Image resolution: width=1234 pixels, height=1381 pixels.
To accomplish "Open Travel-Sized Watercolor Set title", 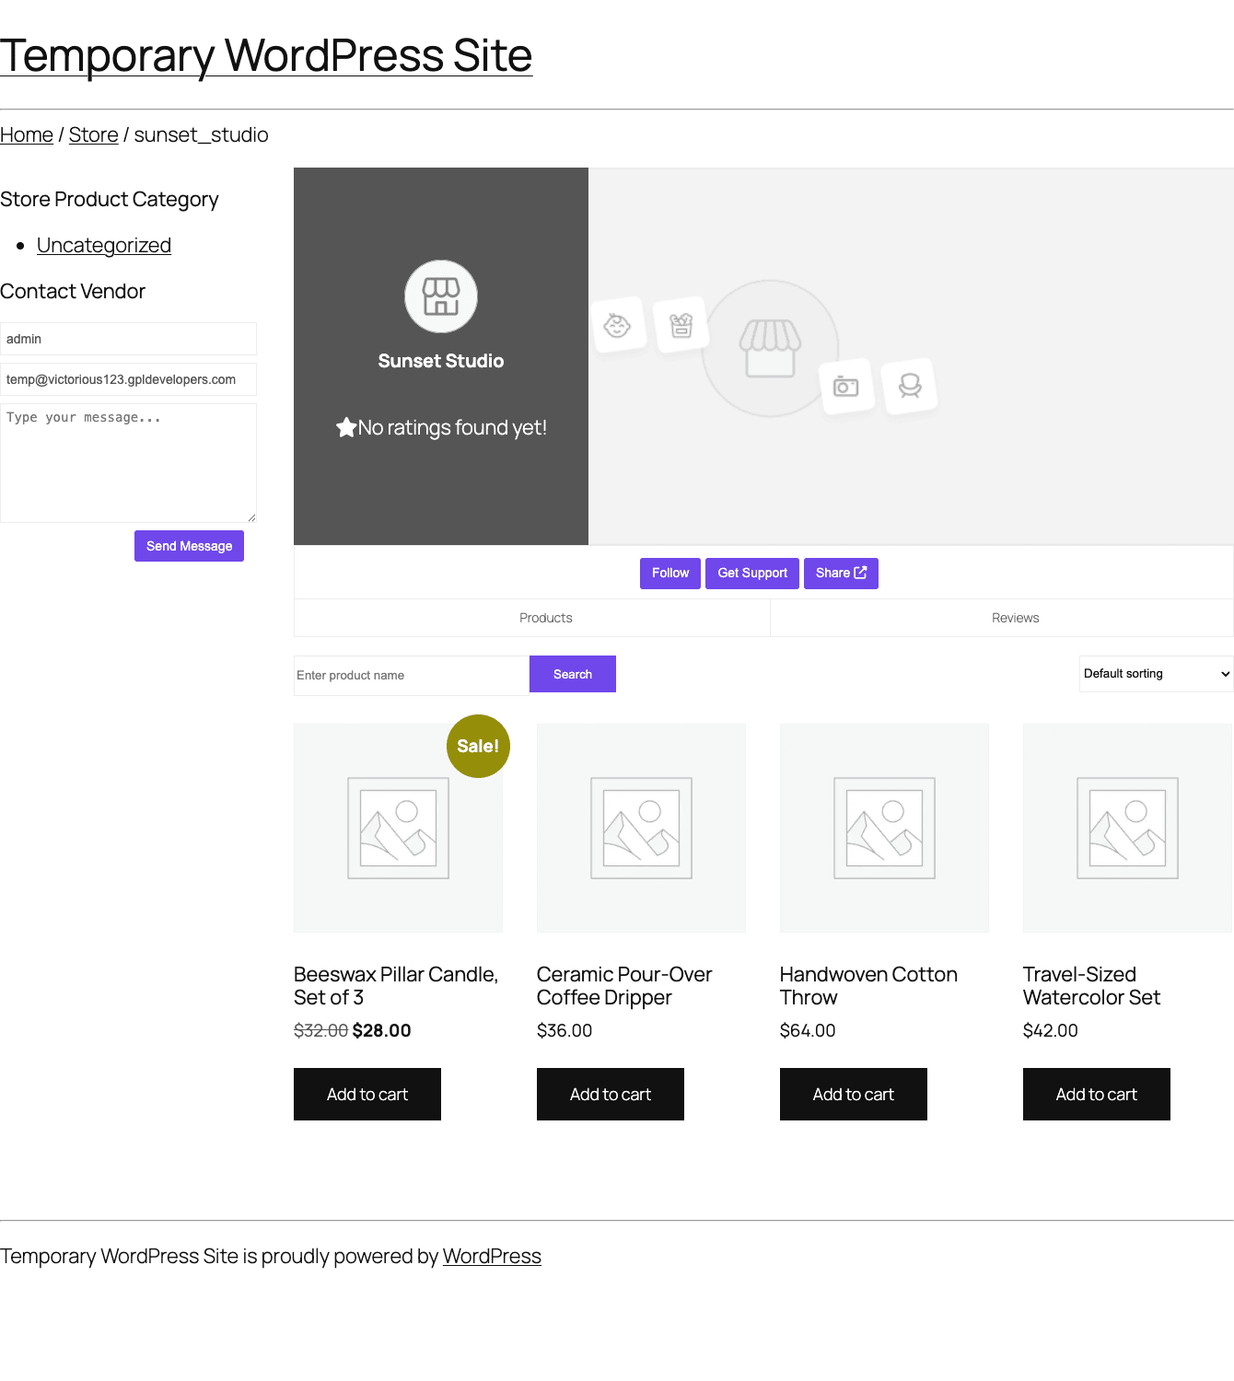I will pyautogui.click(x=1091, y=985).
